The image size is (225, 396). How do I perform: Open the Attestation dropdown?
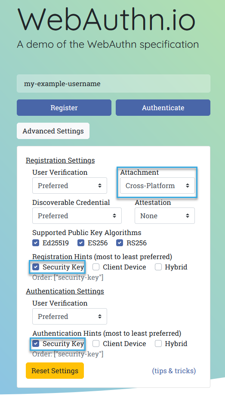point(165,216)
